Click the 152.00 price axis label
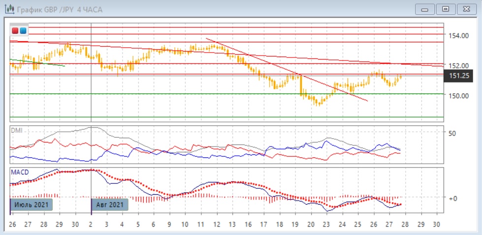The width and height of the screenshot is (482, 235). 457,65
